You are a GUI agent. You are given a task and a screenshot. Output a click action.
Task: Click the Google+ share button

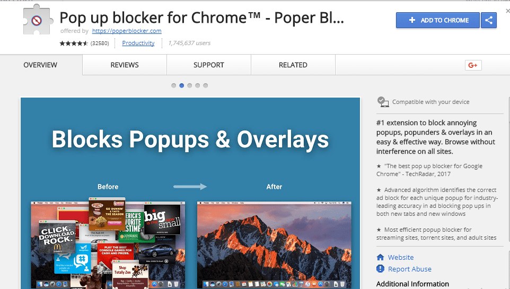point(473,65)
